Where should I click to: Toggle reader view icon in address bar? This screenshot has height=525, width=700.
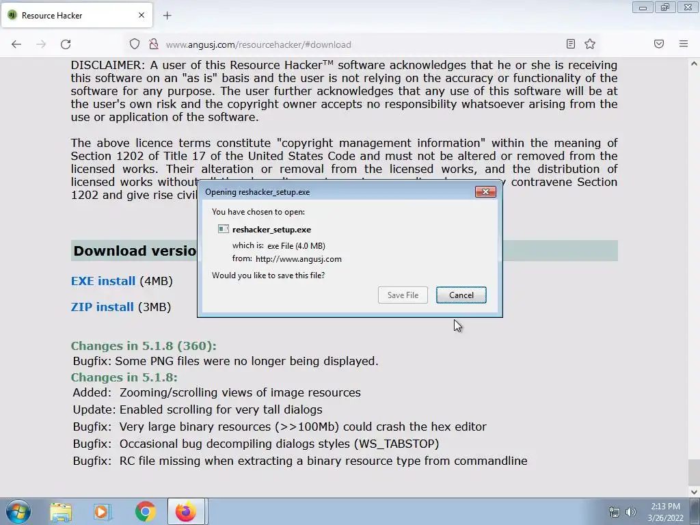tap(571, 44)
